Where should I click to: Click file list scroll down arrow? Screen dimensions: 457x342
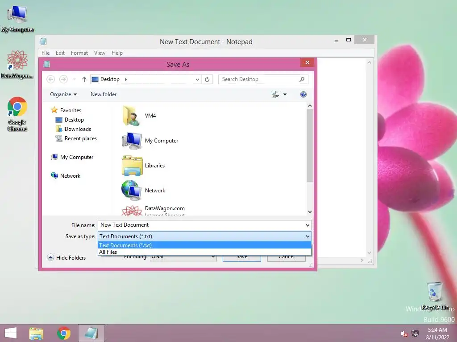pyautogui.click(x=310, y=212)
